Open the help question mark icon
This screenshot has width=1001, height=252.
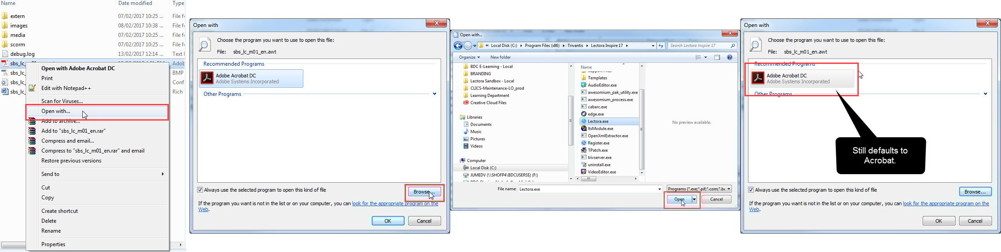click(x=730, y=57)
